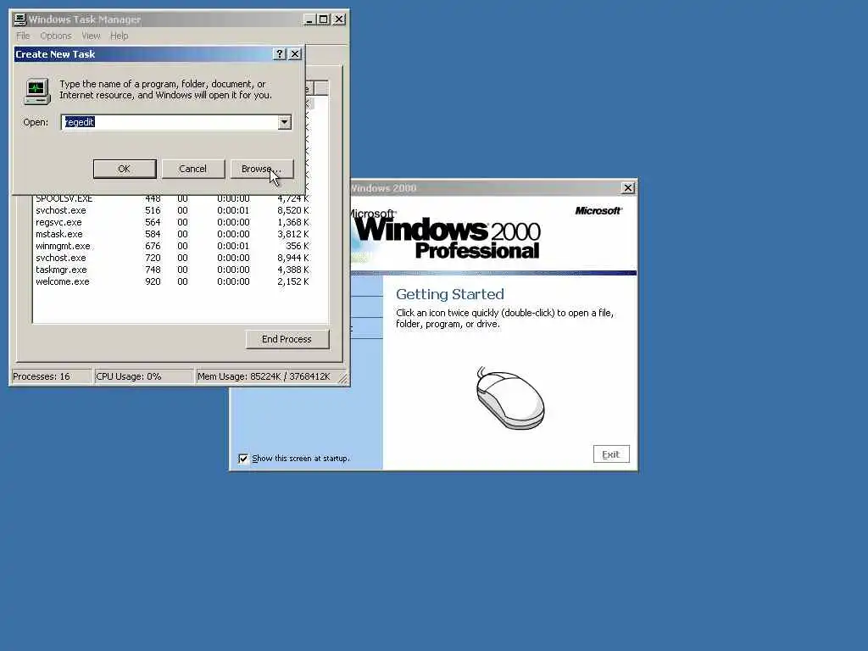Open the Help menu in Task Manager
This screenshot has width=868, height=651.
(x=119, y=36)
